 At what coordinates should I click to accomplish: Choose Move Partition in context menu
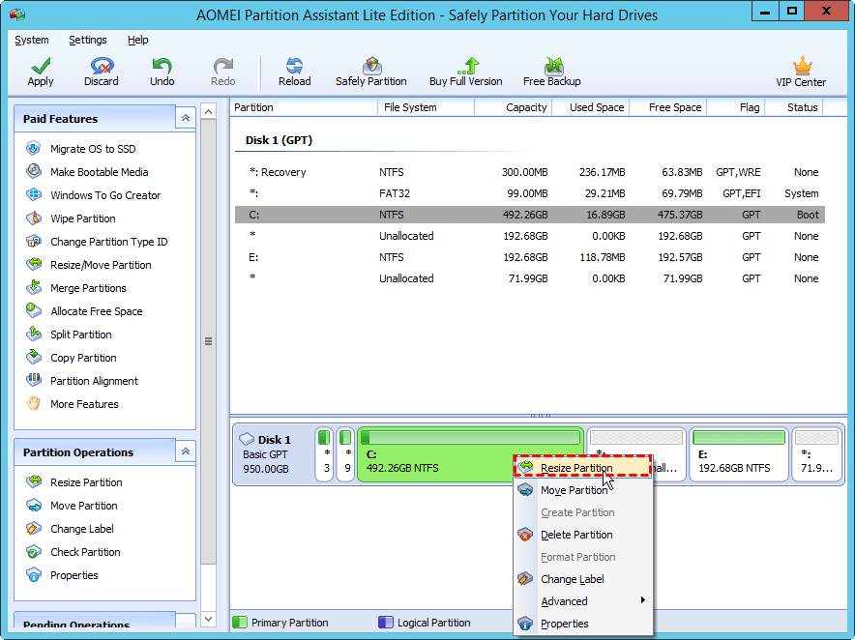pos(583,490)
